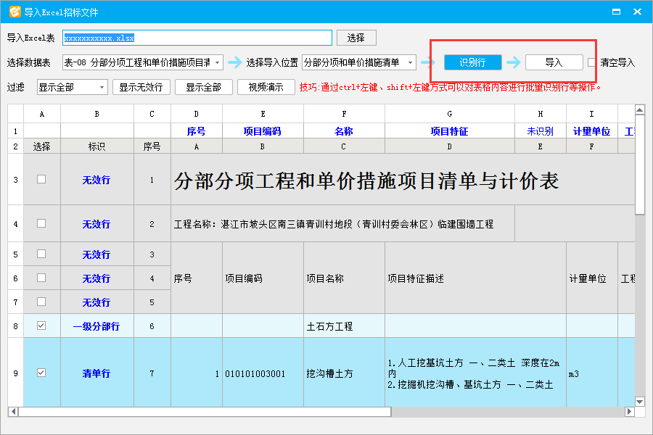
Task: Click the 导入 button
Action: click(554, 62)
